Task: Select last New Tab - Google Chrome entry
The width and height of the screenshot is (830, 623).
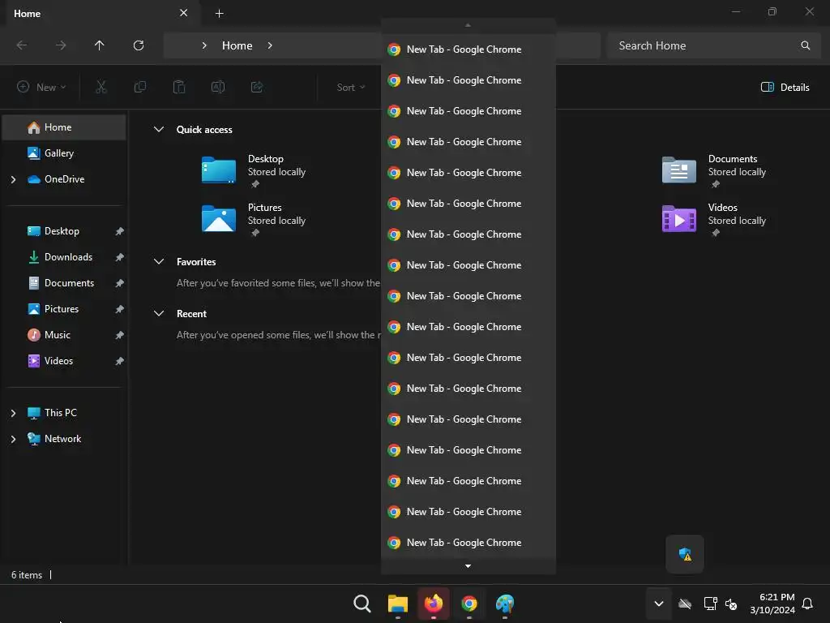Action: (468, 543)
